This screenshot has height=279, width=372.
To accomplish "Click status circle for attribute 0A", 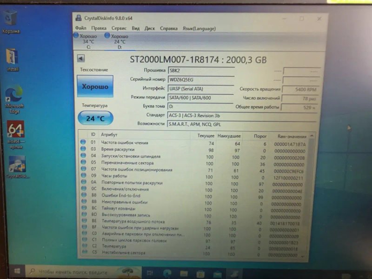I will 84,182.
